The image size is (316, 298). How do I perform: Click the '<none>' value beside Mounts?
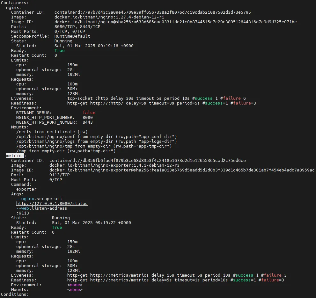pos(75,289)
